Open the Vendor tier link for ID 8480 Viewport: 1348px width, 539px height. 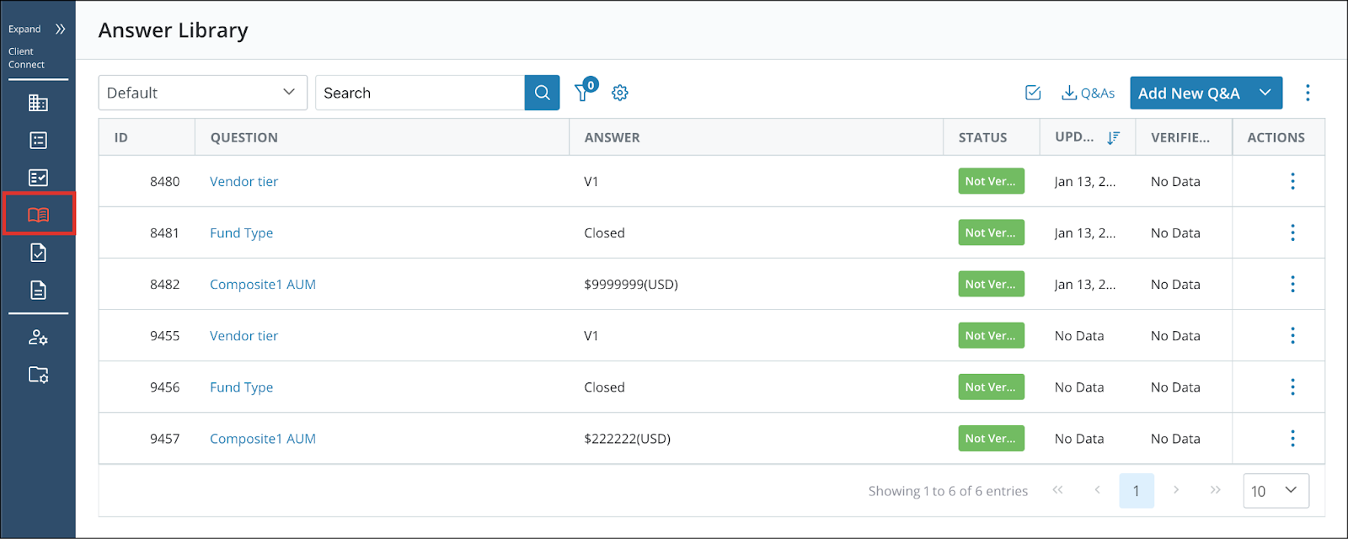(243, 181)
